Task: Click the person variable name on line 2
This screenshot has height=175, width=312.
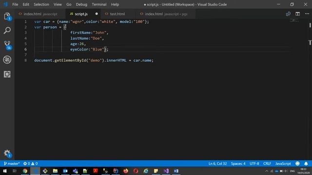Action: (50, 27)
